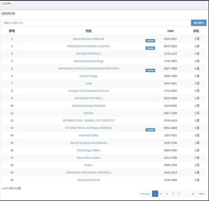Open the Joule journal link
The height and width of the screenshot is (201, 209).
click(x=88, y=83)
